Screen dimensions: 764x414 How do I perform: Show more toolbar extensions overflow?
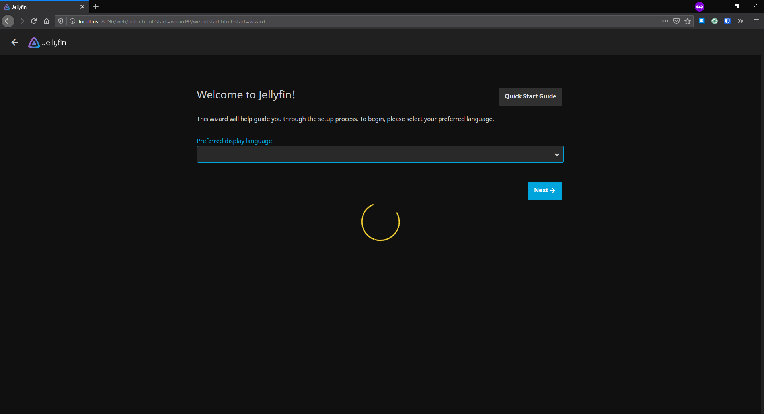coord(740,21)
